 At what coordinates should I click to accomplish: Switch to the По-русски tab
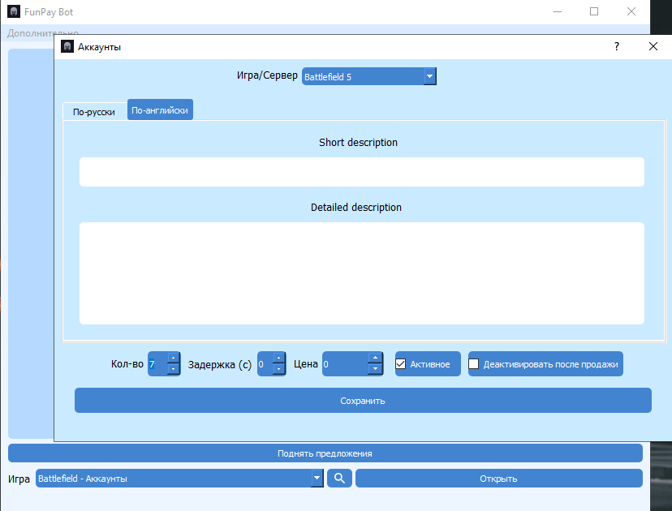point(94,112)
